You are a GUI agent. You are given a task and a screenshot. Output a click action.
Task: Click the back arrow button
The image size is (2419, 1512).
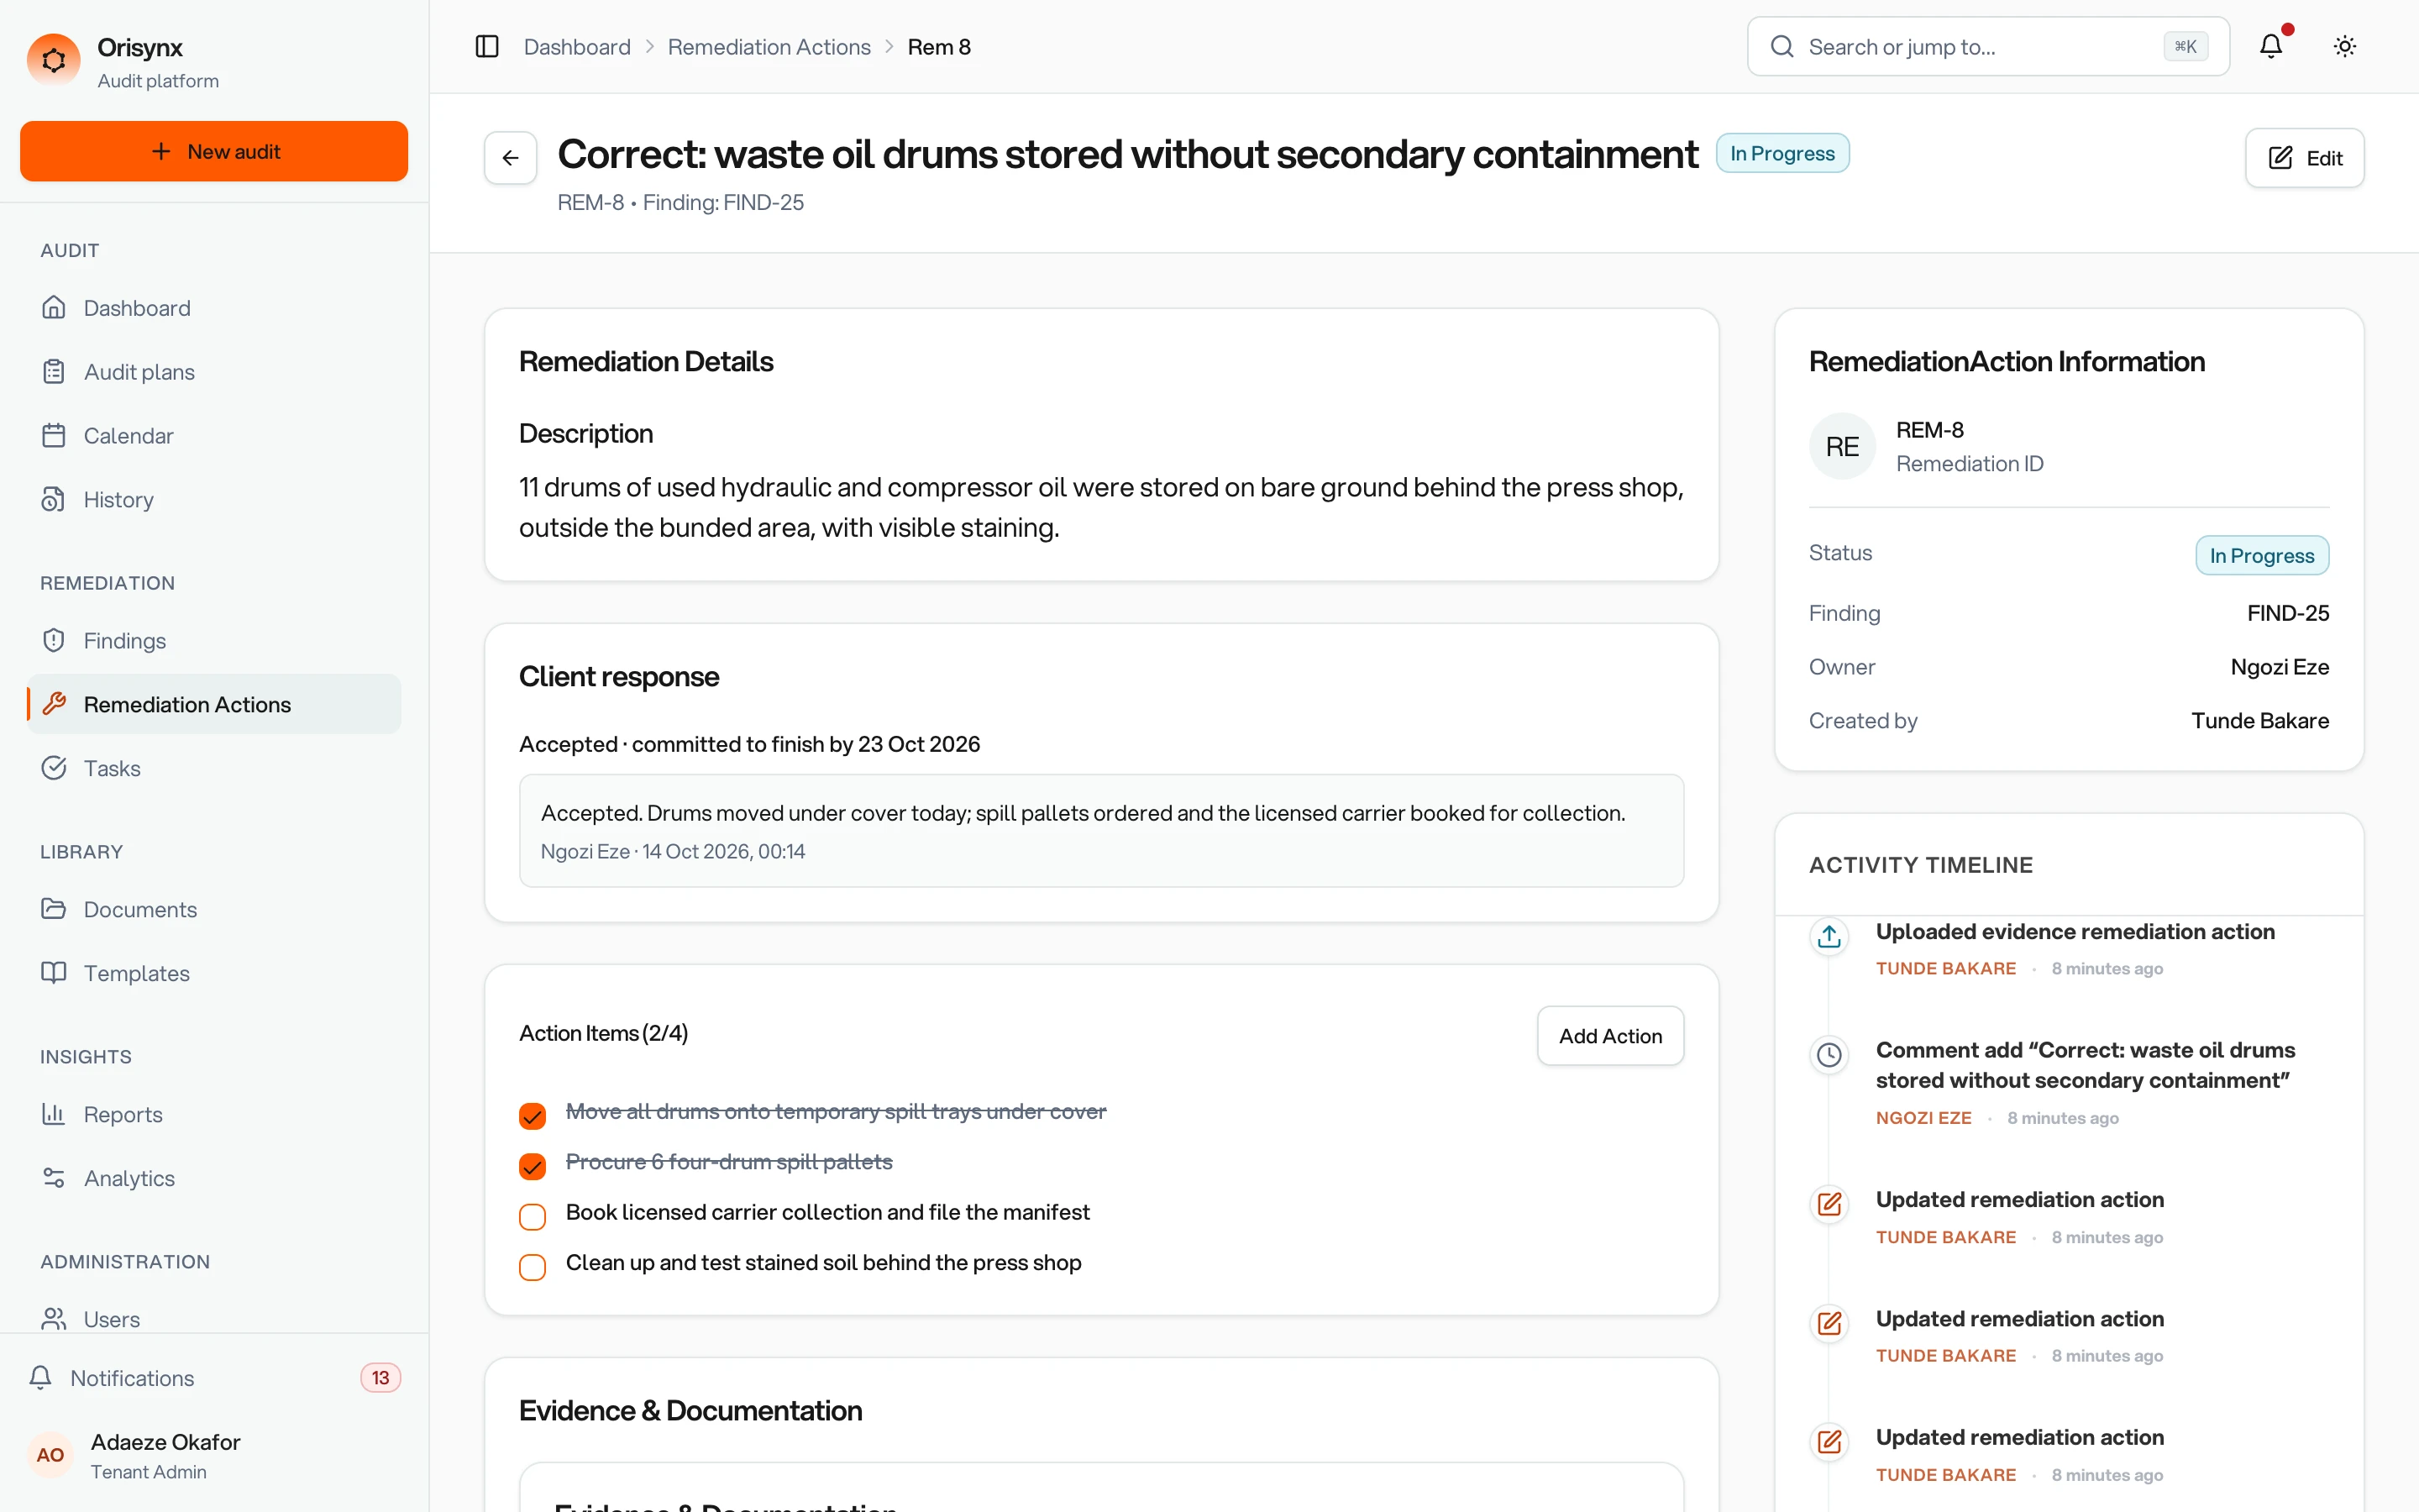tap(511, 158)
